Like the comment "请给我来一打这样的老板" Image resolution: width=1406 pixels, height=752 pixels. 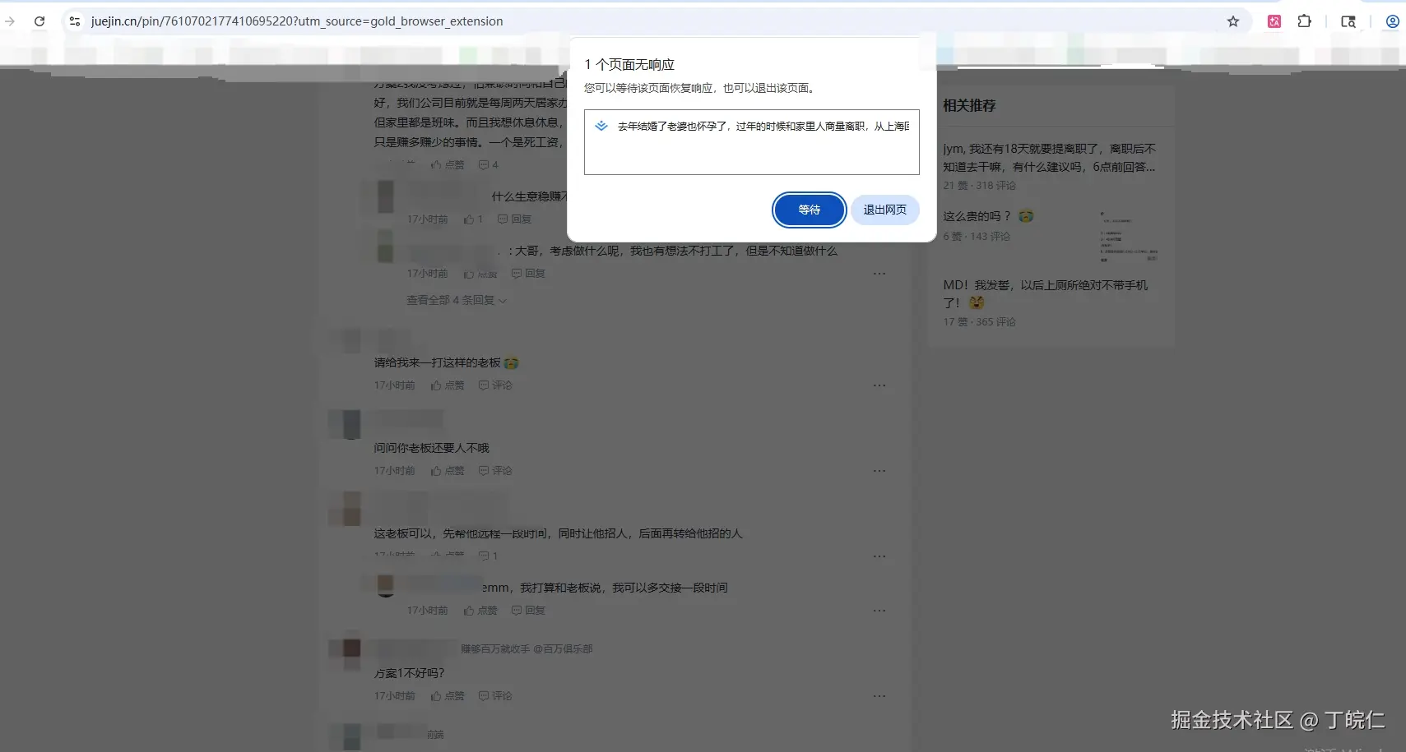pyautogui.click(x=447, y=385)
